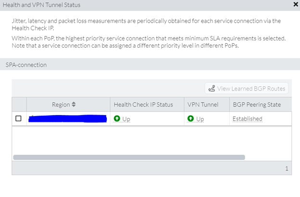
Task: Click the row count "1" in table footer
Action: (287, 169)
